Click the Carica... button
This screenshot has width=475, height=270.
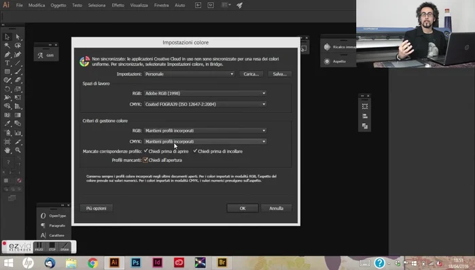point(251,74)
